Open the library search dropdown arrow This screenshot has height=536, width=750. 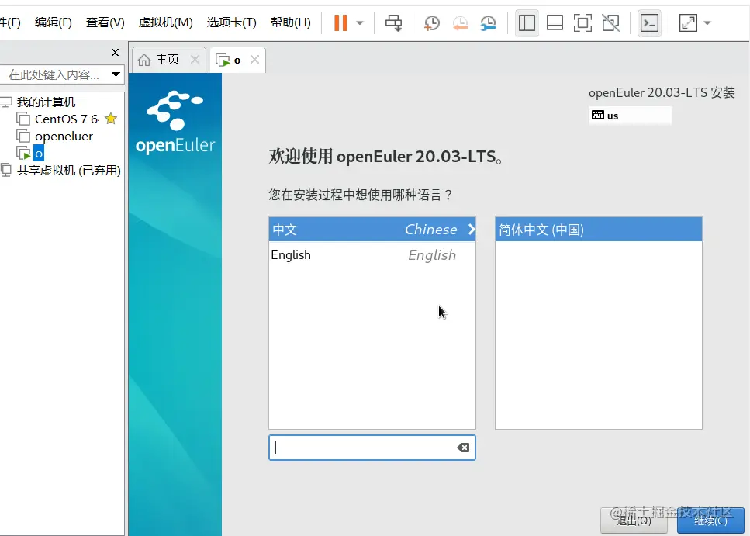tap(116, 74)
